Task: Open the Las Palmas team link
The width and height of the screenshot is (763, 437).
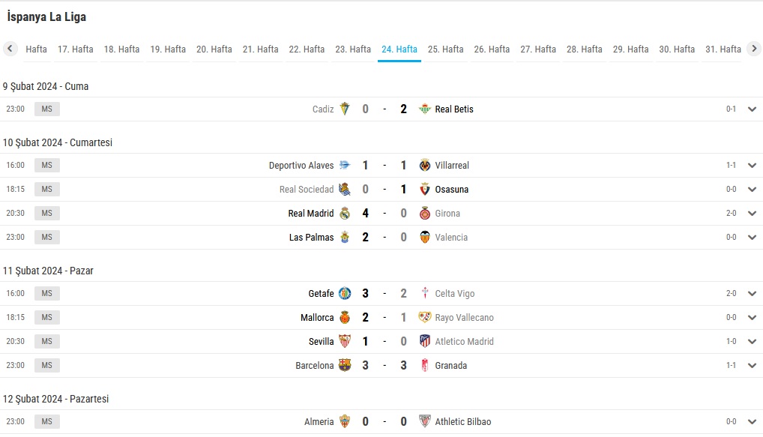Action: click(x=312, y=238)
